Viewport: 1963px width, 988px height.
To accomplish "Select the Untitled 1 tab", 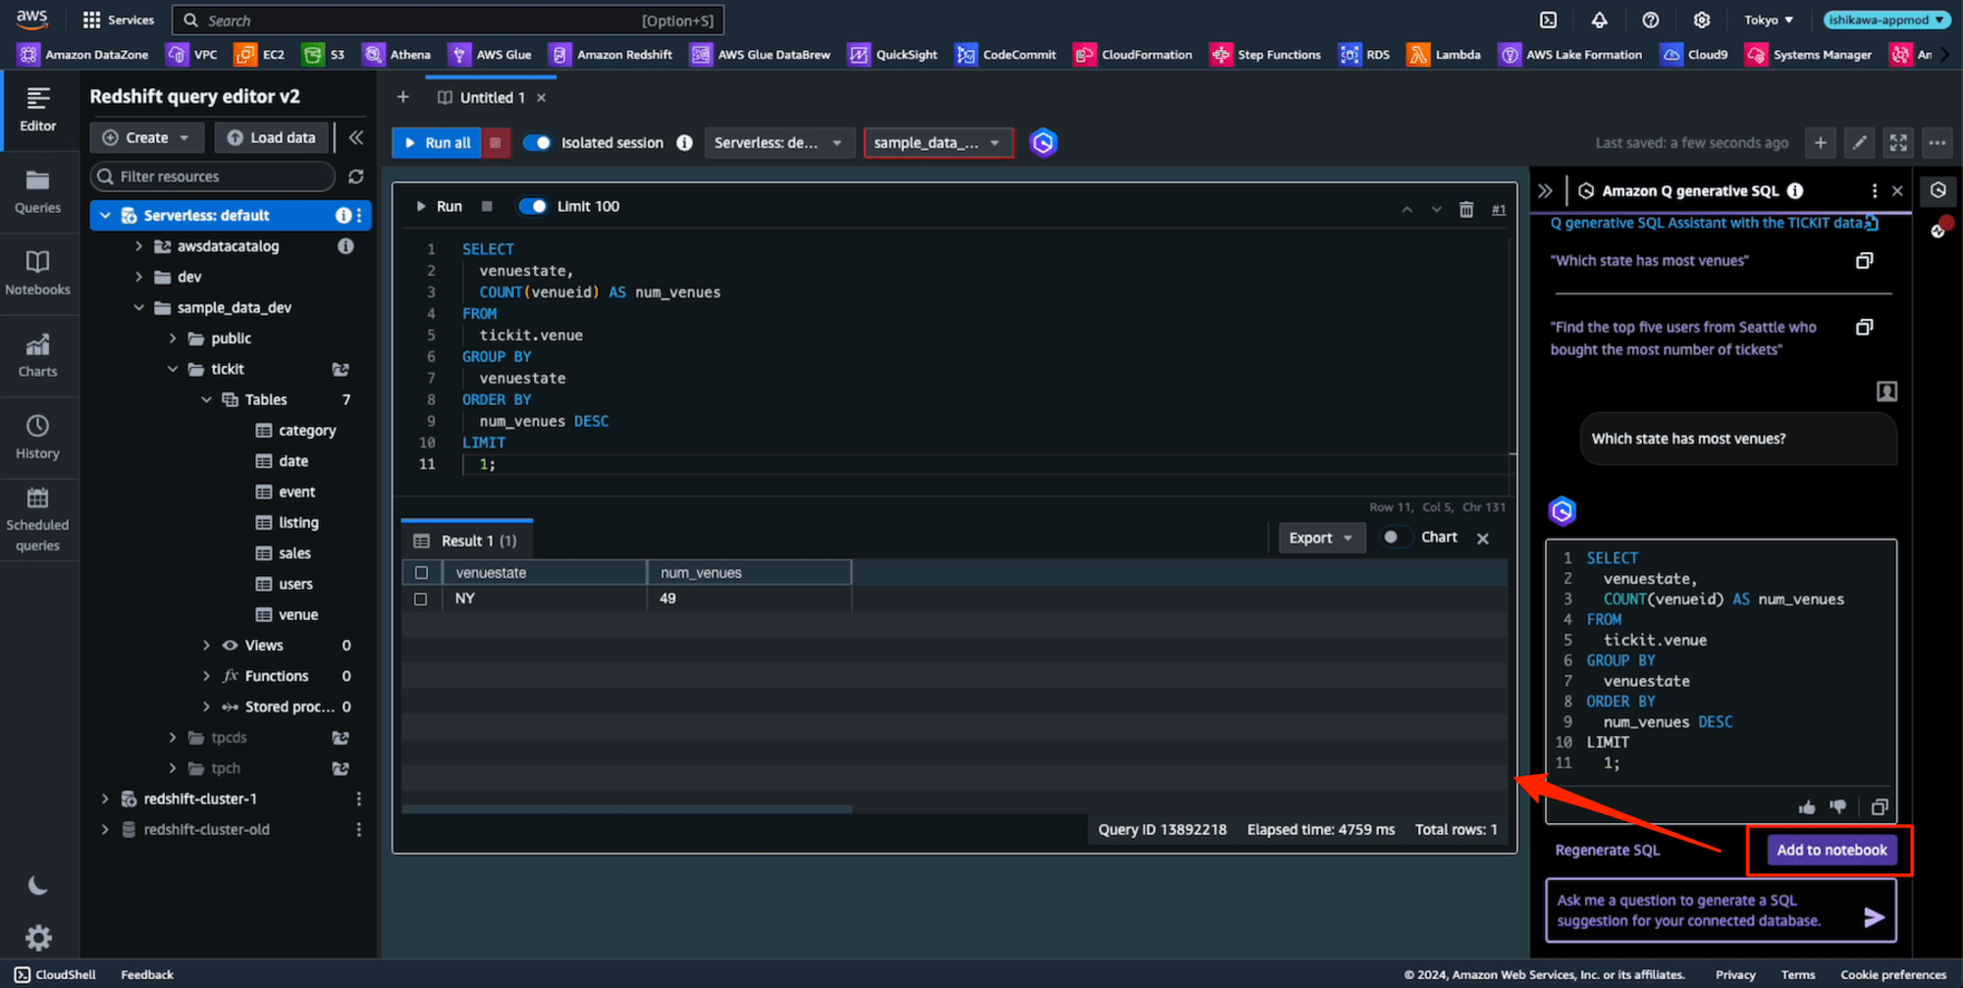I will coord(492,97).
